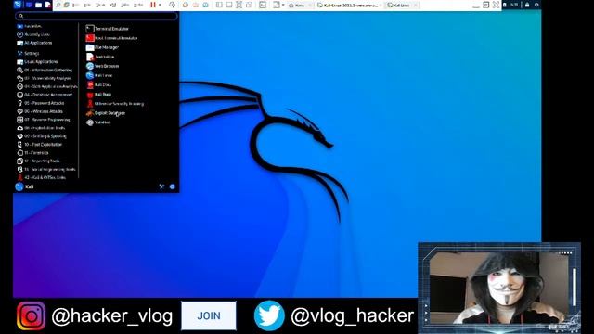Click the lock icon in the top-right panel

(527, 5)
